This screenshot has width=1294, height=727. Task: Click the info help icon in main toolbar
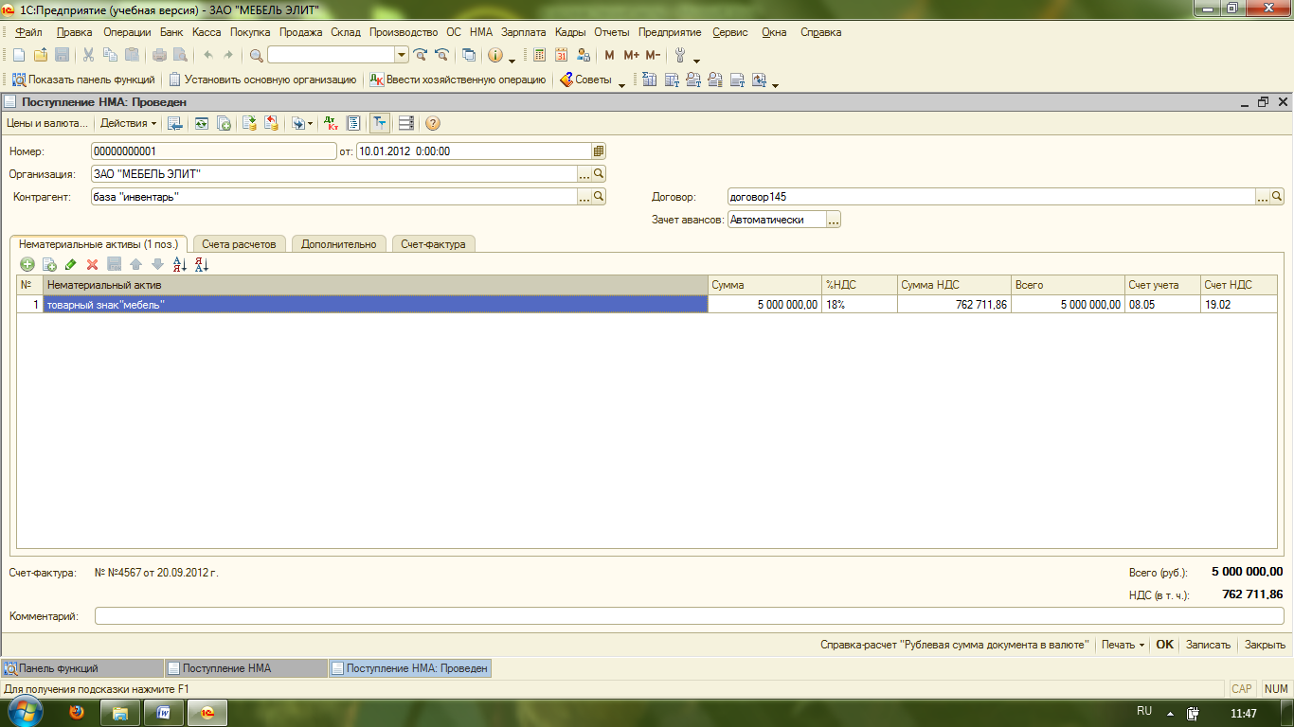point(494,55)
